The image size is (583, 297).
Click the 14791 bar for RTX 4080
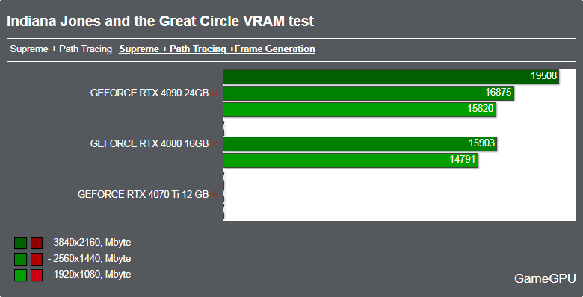351,160
